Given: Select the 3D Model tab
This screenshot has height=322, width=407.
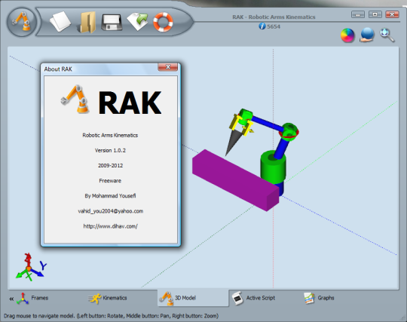Looking at the screenshot, I should [193, 298].
